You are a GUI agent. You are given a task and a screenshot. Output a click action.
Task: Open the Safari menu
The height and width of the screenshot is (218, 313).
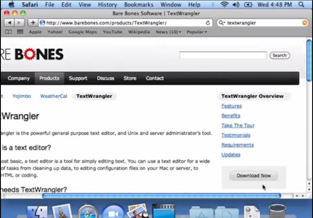pyautogui.click(x=30, y=5)
